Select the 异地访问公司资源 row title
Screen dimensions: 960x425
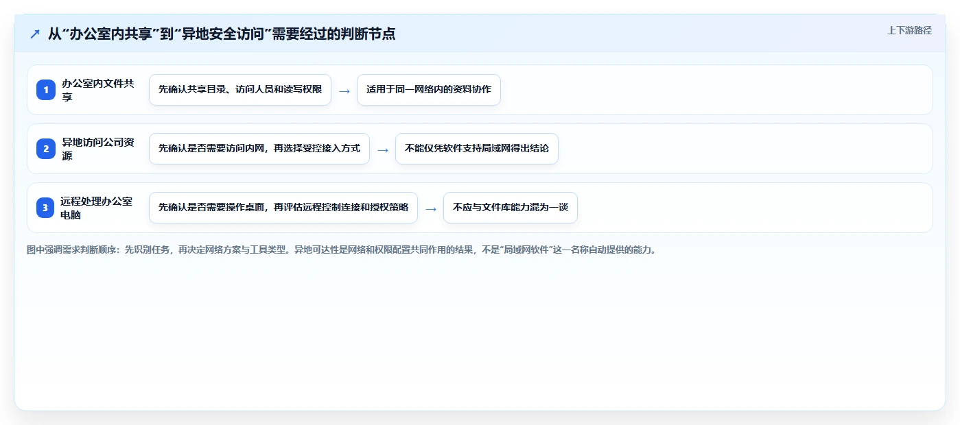(x=99, y=149)
